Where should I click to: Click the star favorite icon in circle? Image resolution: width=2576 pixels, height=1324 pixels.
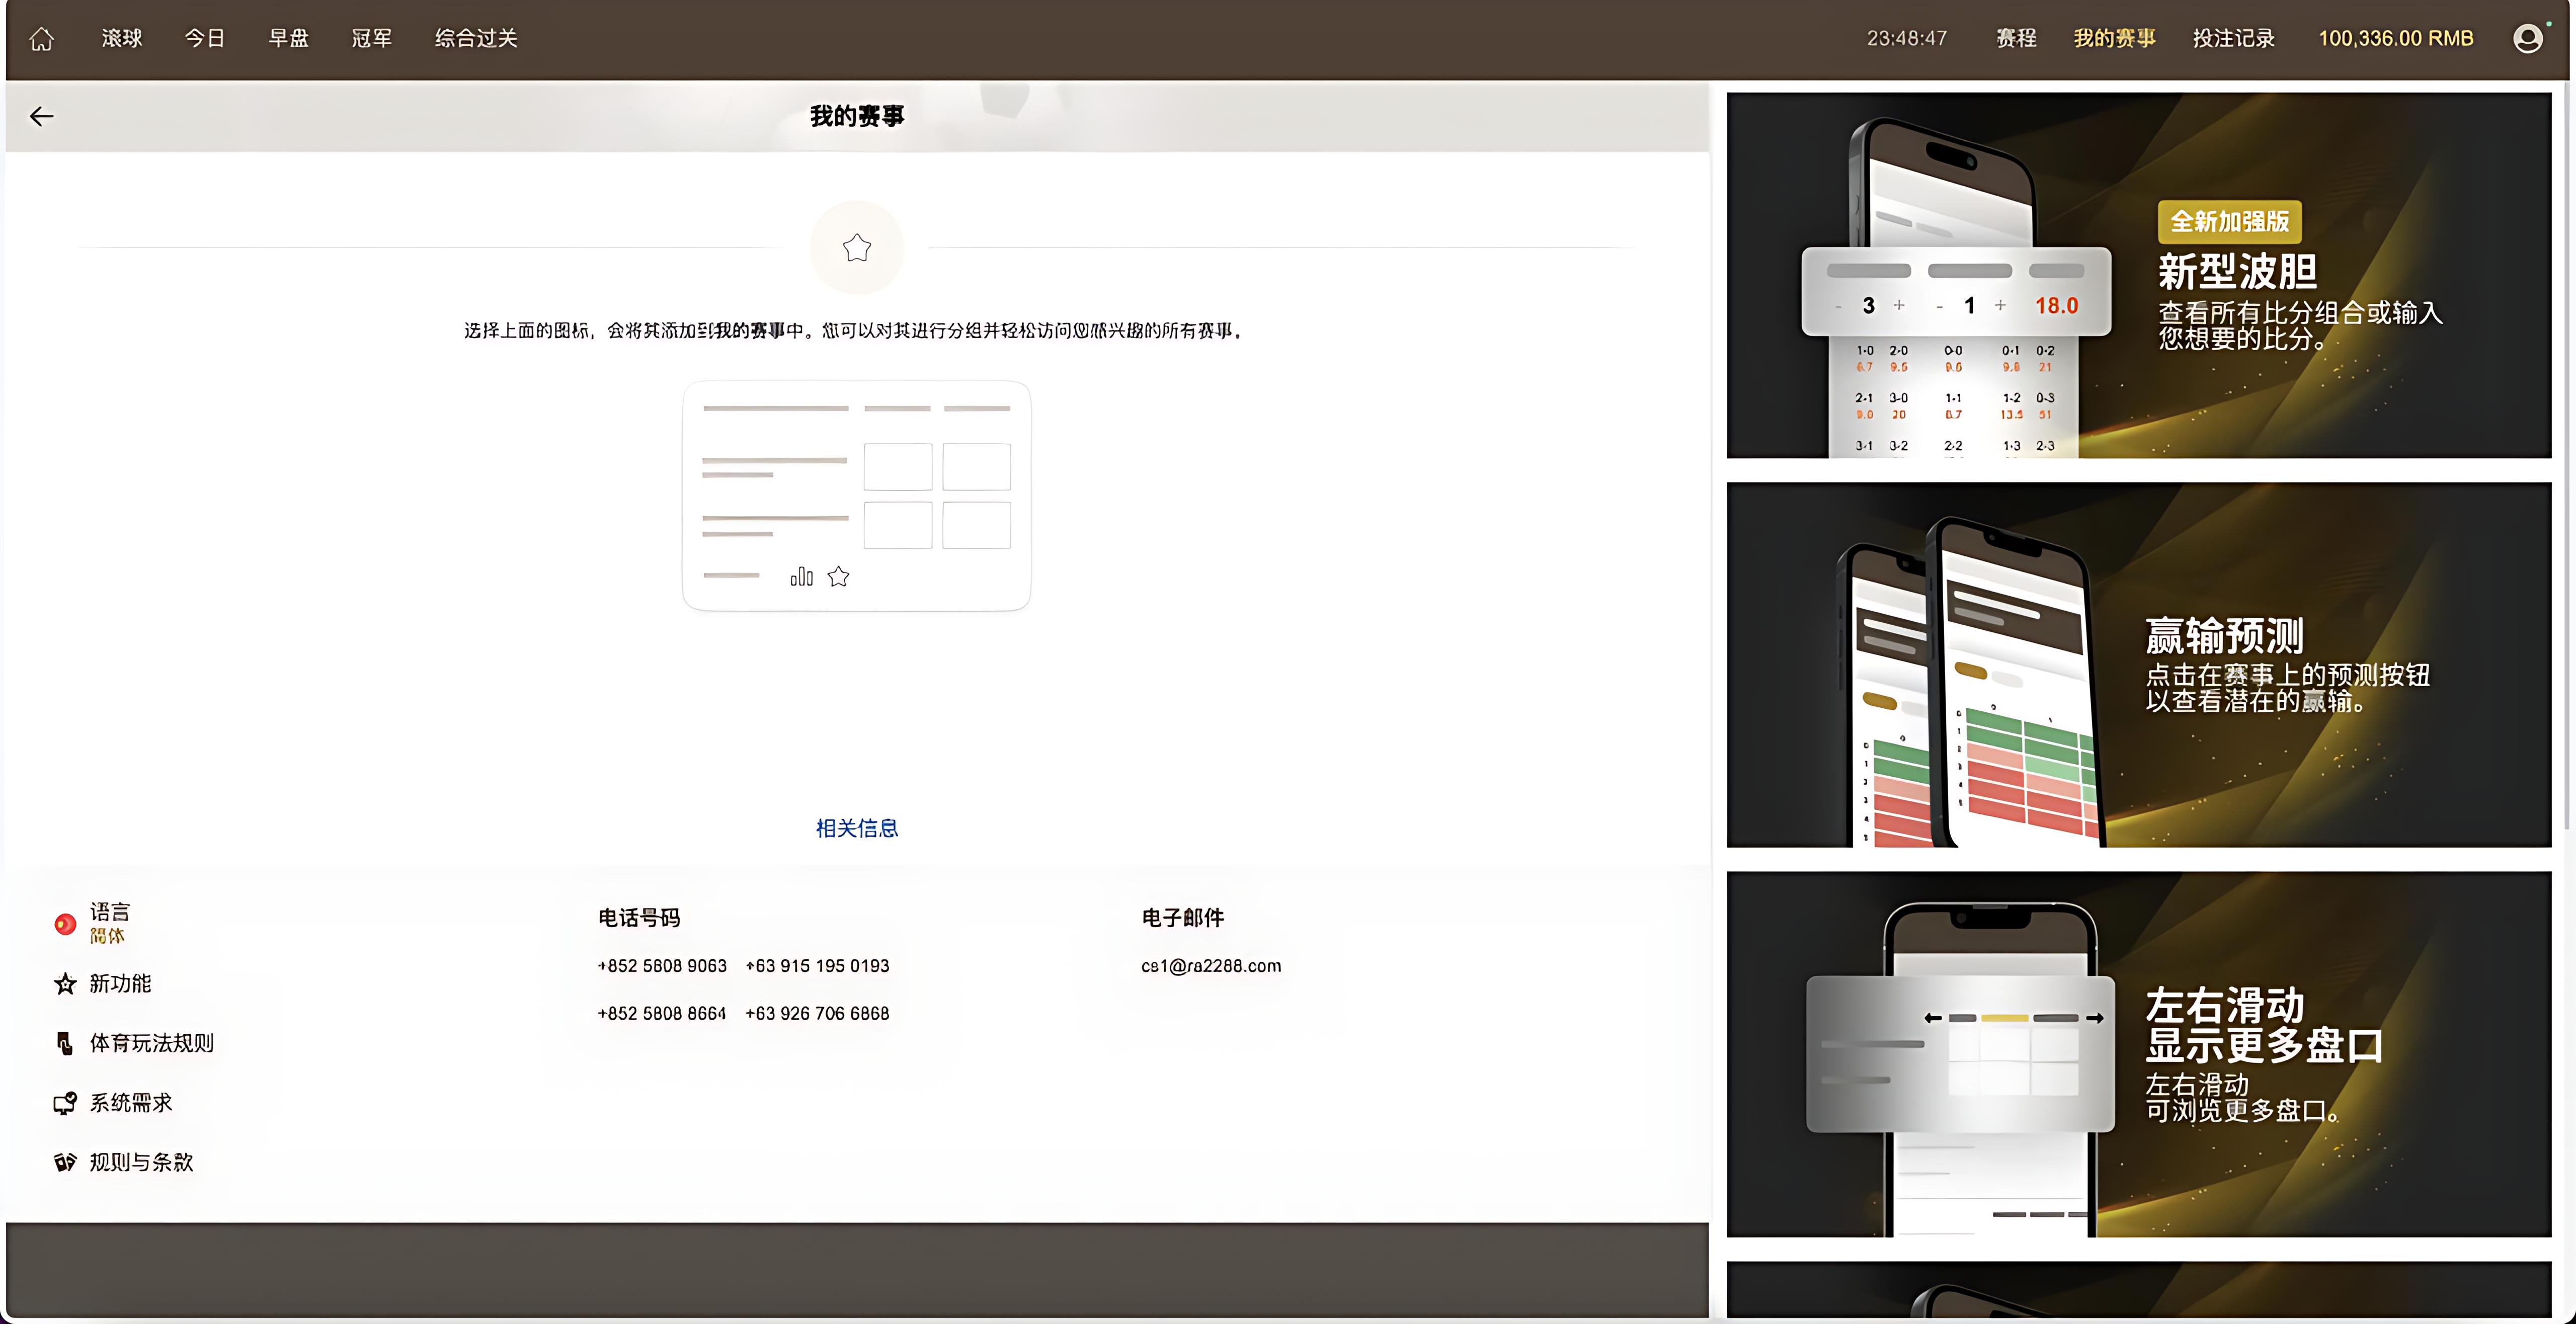tap(857, 247)
